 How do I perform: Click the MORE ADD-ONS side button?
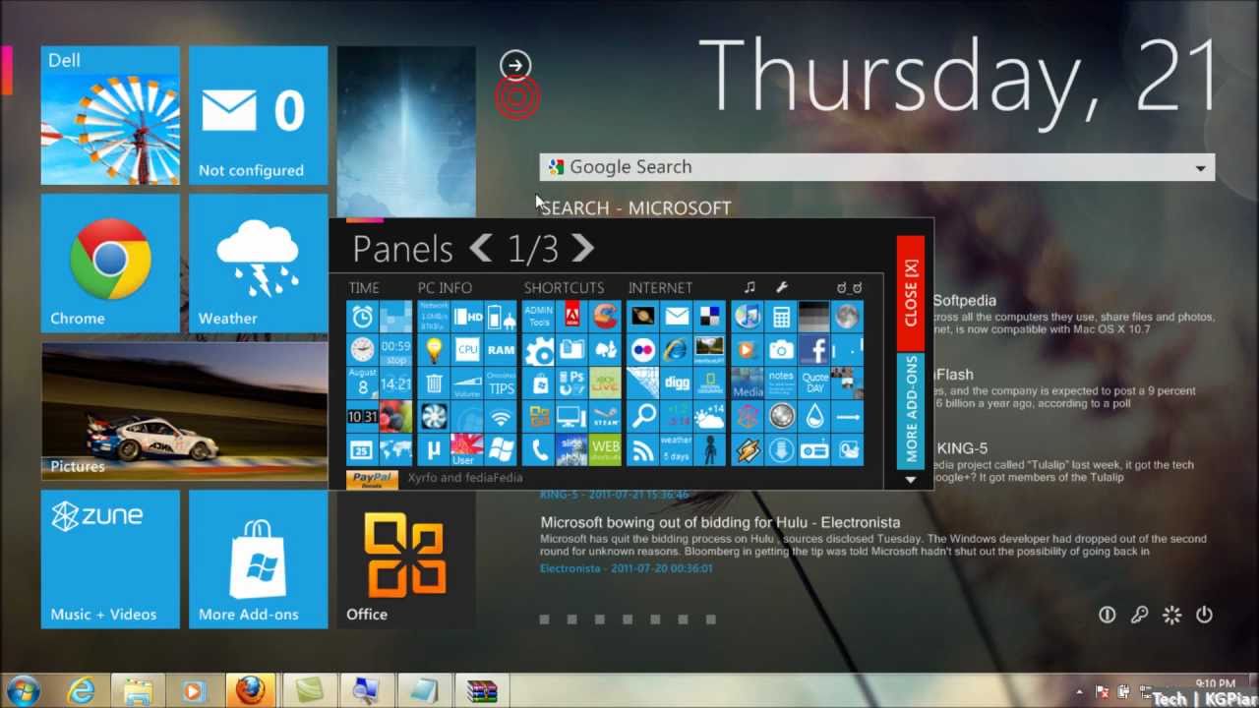click(911, 411)
